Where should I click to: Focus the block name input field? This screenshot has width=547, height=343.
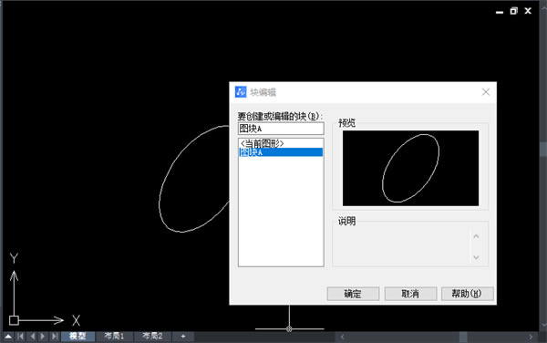(x=281, y=129)
